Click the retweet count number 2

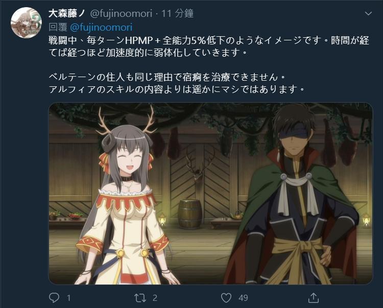click(155, 298)
